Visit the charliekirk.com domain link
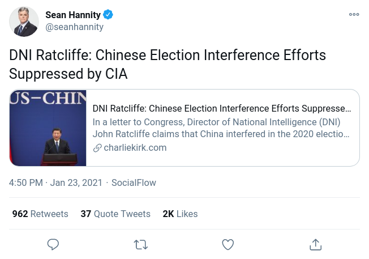 click(x=135, y=148)
